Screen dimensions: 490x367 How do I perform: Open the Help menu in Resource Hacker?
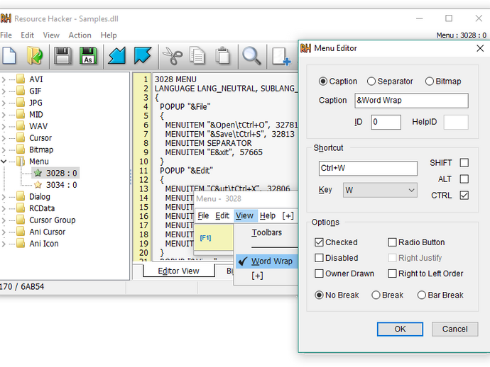coord(109,35)
